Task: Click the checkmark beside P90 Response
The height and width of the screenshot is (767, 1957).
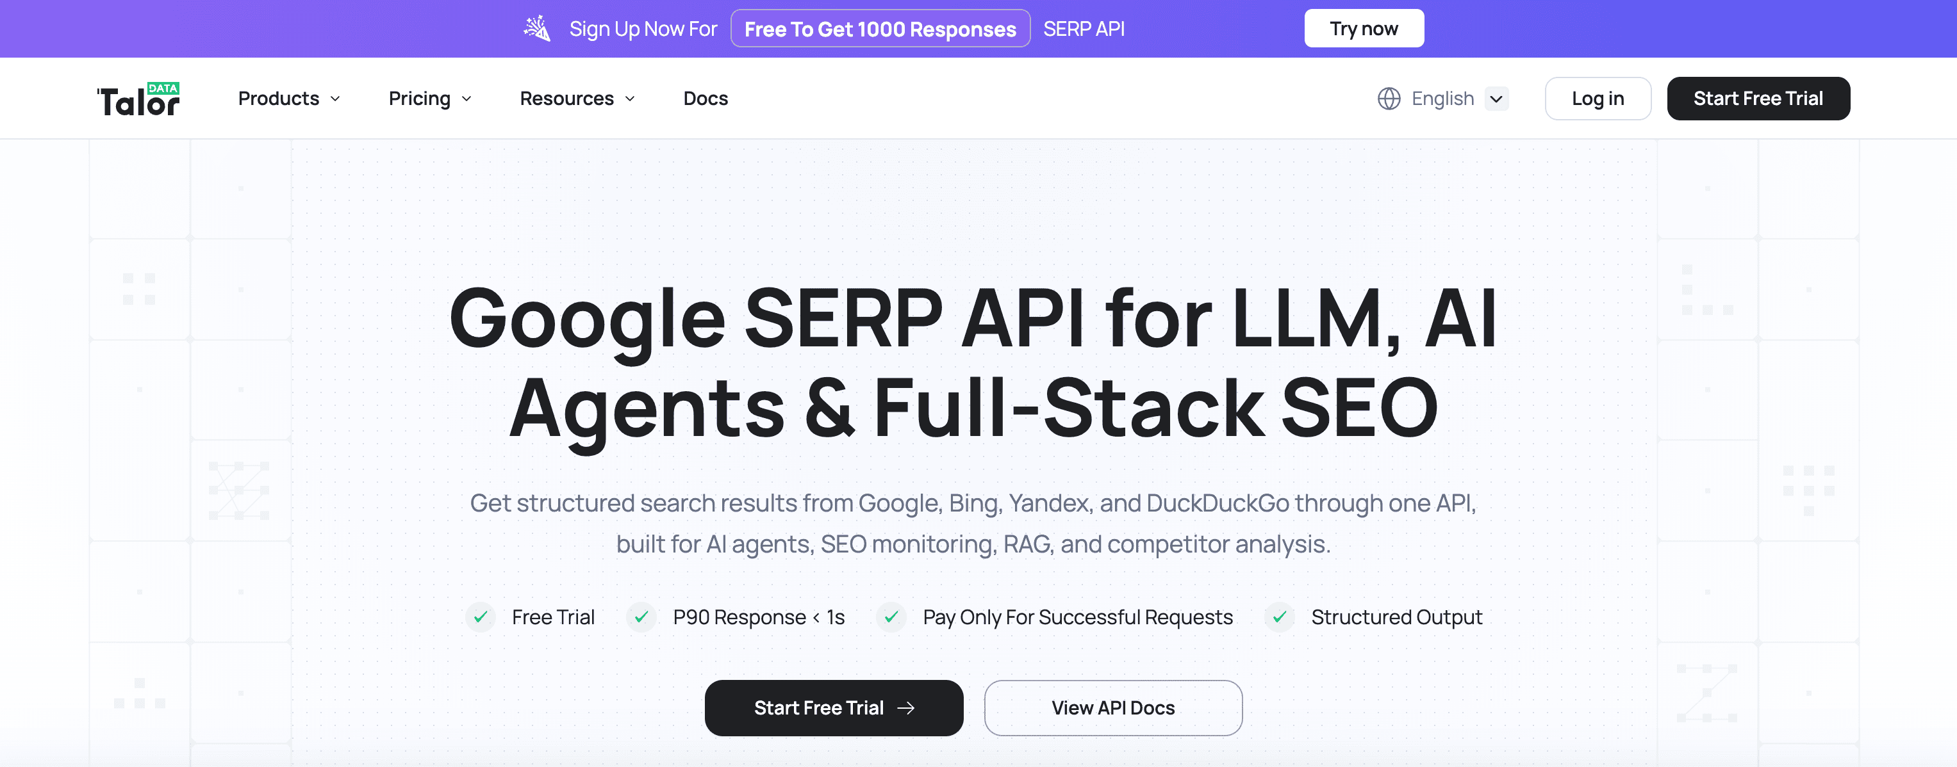Action: (x=642, y=617)
